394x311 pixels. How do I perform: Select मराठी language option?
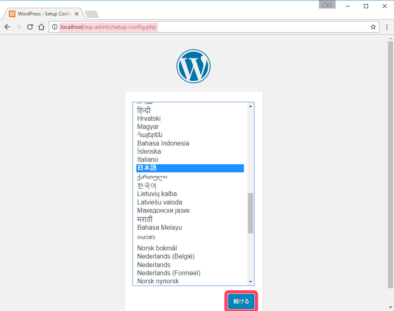pyautogui.click(x=190, y=219)
